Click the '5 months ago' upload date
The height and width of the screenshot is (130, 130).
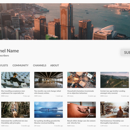point(91,126)
